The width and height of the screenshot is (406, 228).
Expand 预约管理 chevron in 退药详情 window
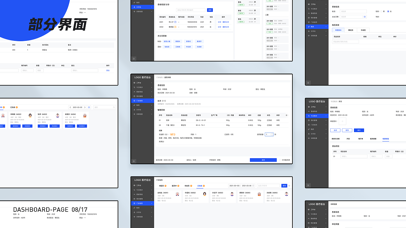[x=152, y=96]
